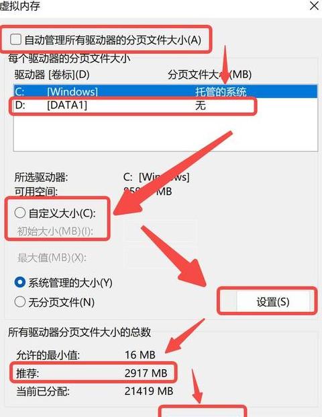Screen dimensions: 322x417
Task: Select the C: [Windows] drive row
Action: [x=166, y=91]
